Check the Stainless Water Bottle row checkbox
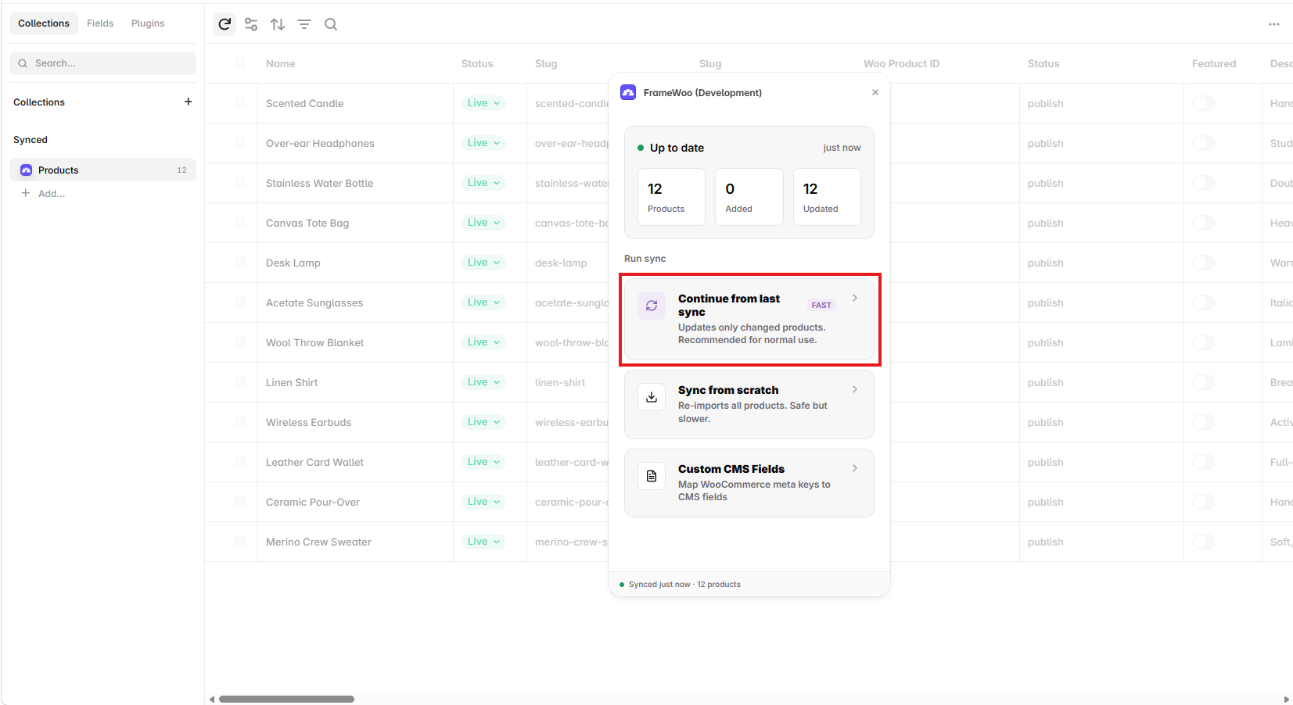 (240, 183)
